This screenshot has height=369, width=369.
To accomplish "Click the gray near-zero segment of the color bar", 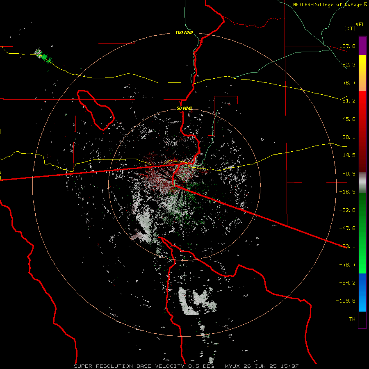I will point(362,182).
